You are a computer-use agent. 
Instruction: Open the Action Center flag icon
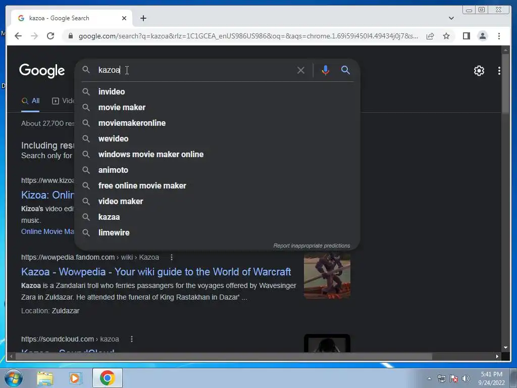pos(454,379)
